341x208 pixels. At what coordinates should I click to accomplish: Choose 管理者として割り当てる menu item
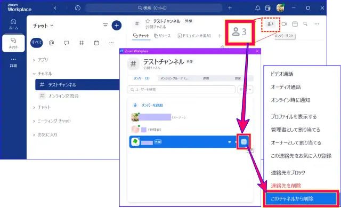click(x=295, y=130)
